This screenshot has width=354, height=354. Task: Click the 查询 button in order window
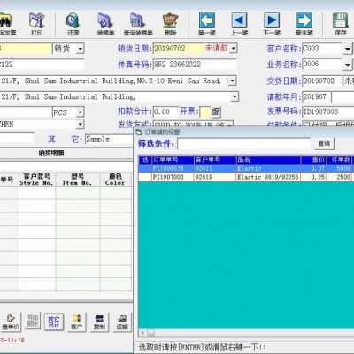tap(324, 143)
